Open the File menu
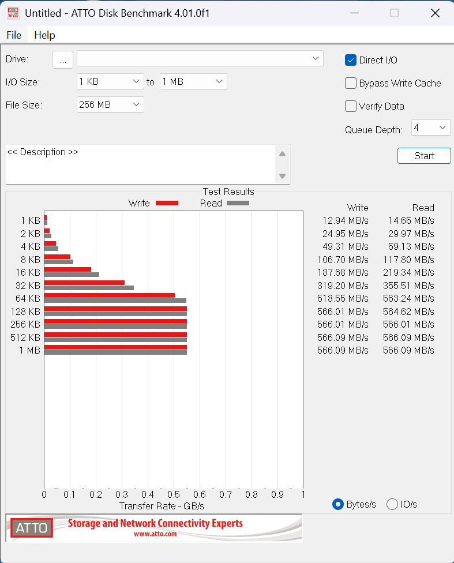The width and height of the screenshot is (454, 563). [x=14, y=35]
